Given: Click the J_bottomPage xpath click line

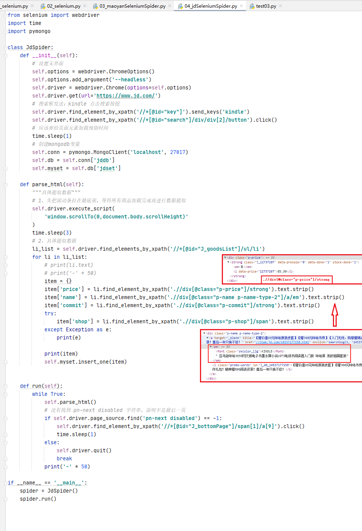Looking at the screenshot, I should pyautogui.click(x=180, y=426).
